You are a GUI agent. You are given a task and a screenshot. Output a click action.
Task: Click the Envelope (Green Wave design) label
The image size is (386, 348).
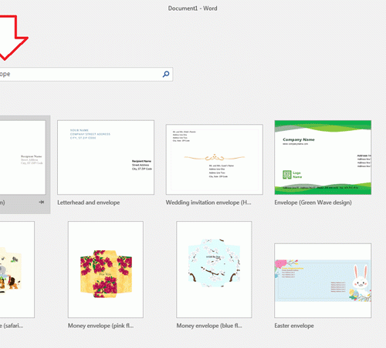(313, 202)
